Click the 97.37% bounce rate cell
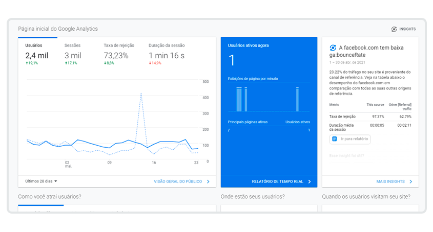 click(x=378, y=117)
